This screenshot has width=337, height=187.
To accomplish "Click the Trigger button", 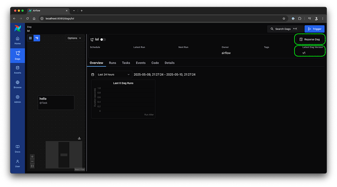I will pos(314,29).
